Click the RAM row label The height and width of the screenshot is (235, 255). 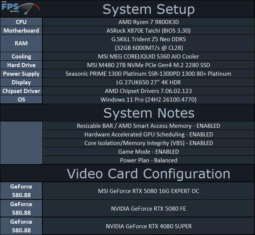[x=21, y=43]
